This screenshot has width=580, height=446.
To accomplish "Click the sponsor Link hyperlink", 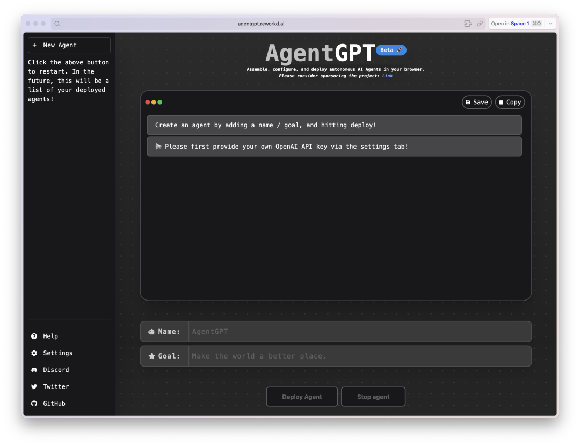I will [387, 76].
